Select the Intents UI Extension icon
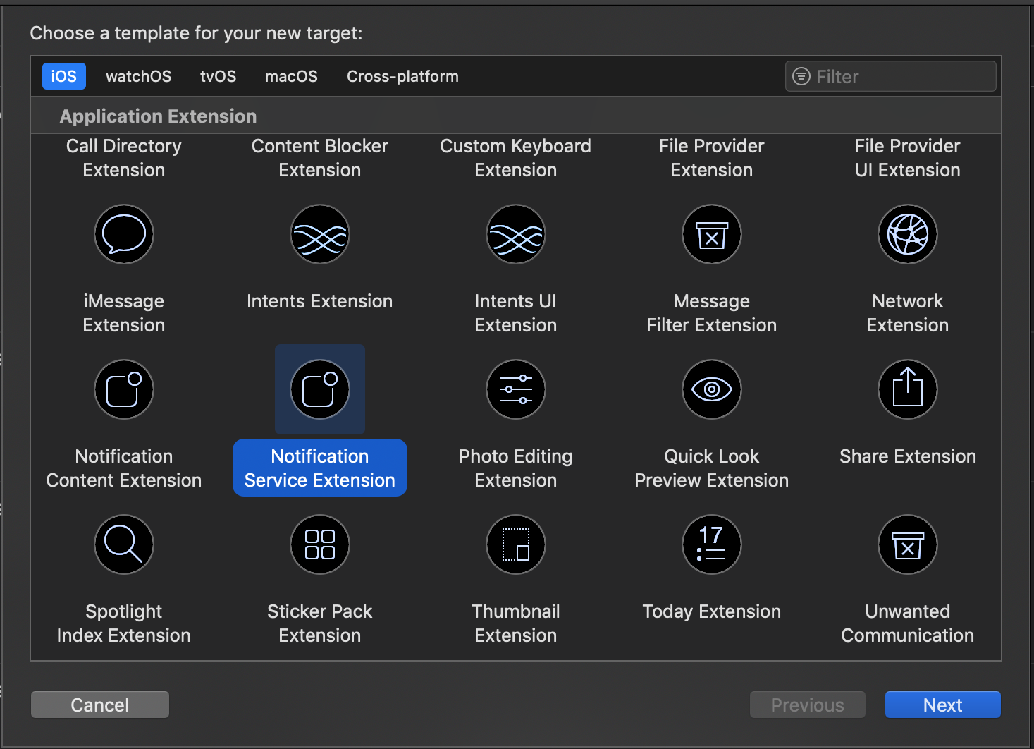The image size is (1034, 749). click(516, 234)
